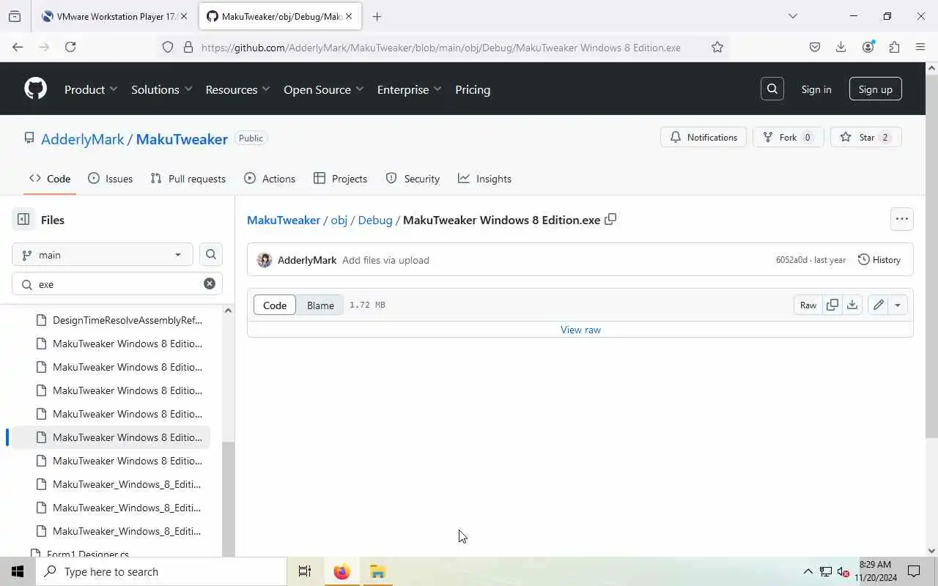Click the pencil edit file icon

878,305
